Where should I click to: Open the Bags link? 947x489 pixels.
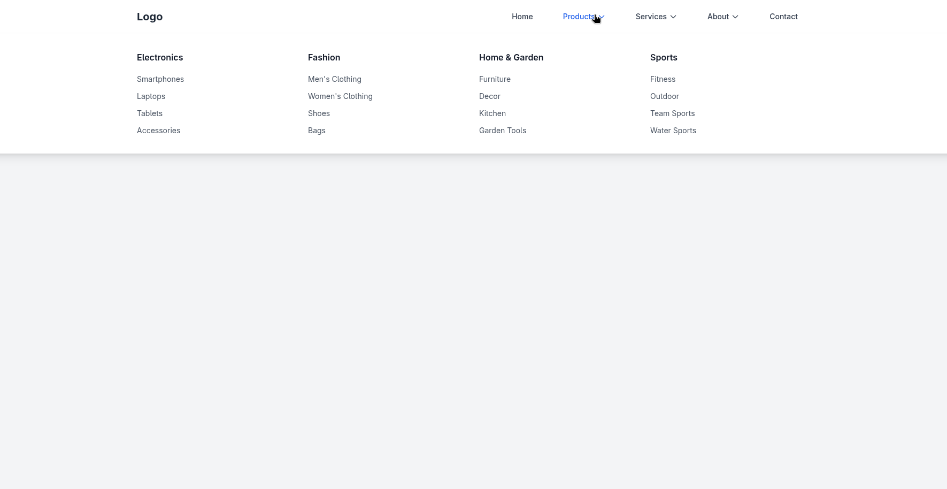317,131
